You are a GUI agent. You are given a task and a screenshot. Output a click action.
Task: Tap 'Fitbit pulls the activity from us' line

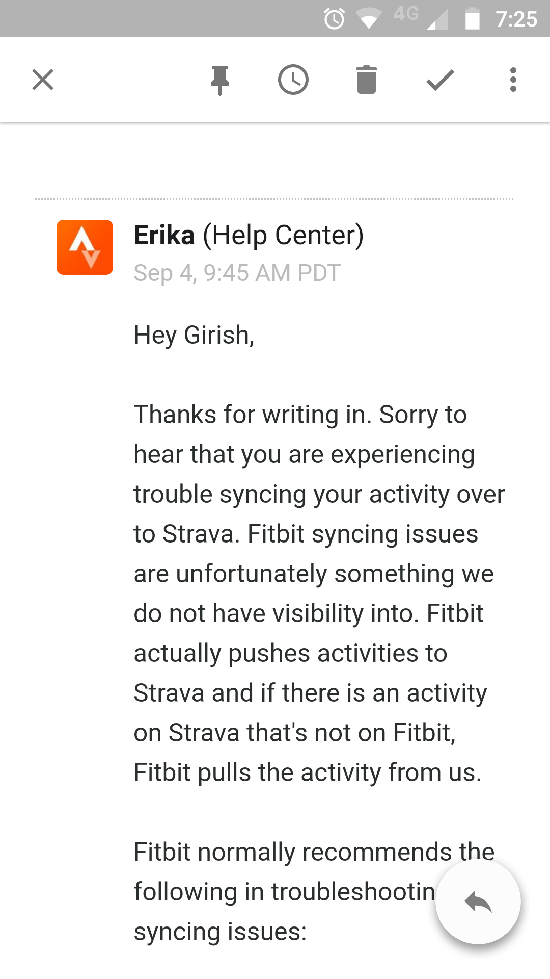coord(308,772)
